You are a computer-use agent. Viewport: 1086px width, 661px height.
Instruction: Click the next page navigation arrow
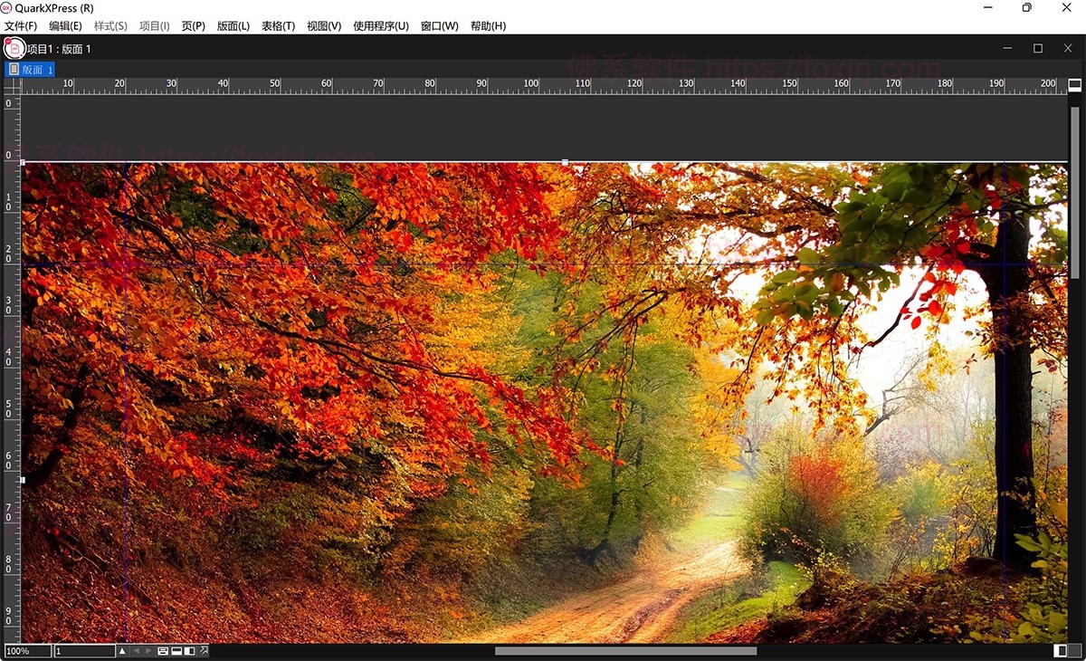[148, 650]
